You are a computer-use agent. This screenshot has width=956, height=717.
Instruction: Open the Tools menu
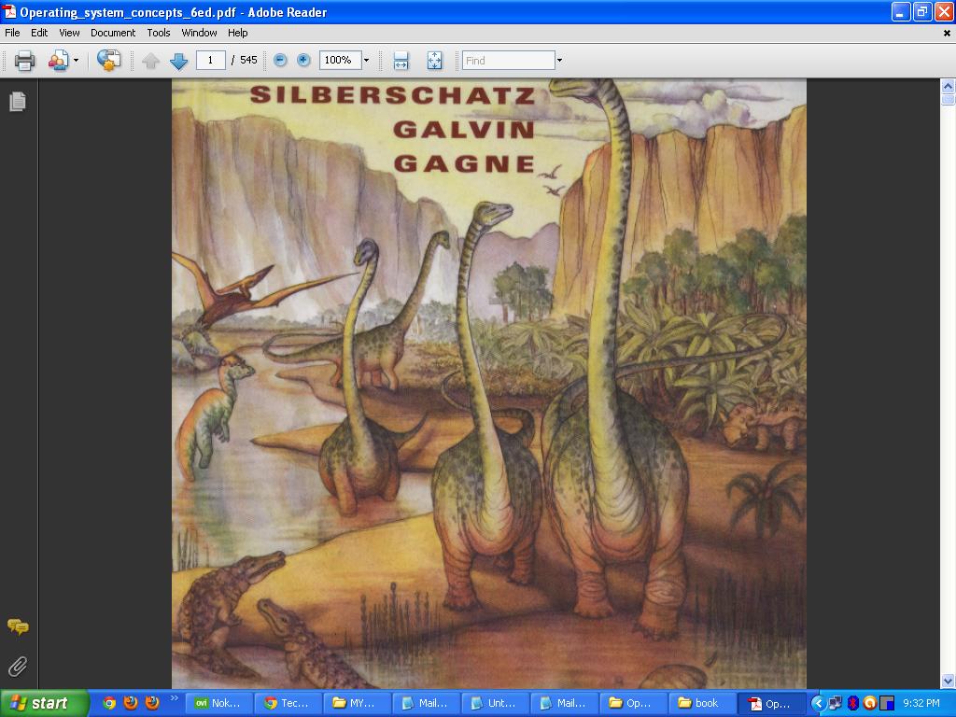coord(159,33)
